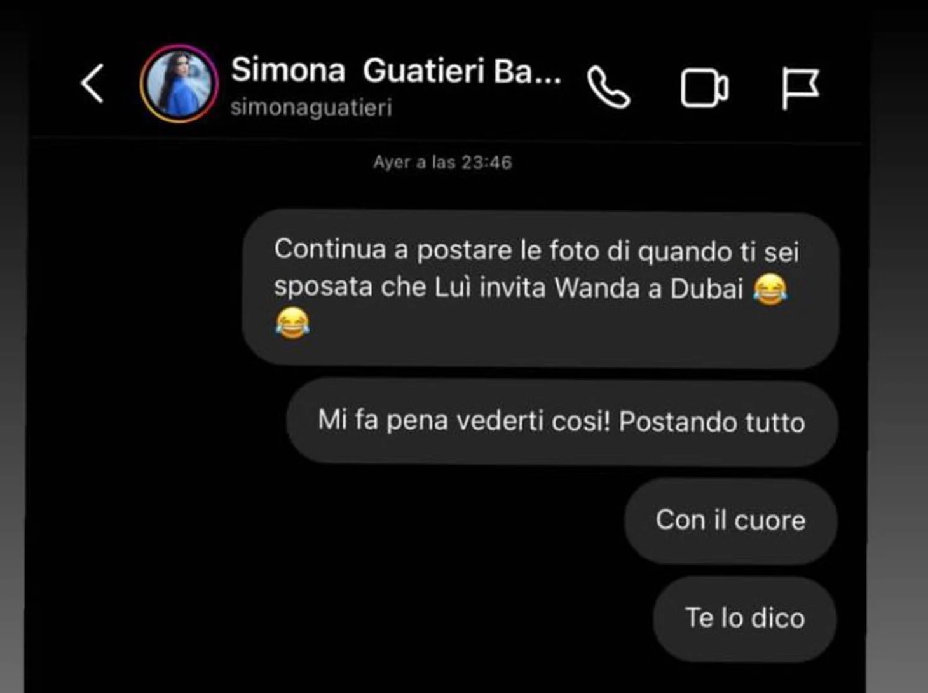This screenshot has width=928, height=693.
Task: Tap the flag icon in the header
Action: (800, 88)
